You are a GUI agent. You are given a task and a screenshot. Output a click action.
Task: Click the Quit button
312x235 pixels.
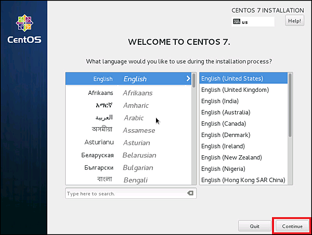(x=254, y=226)
